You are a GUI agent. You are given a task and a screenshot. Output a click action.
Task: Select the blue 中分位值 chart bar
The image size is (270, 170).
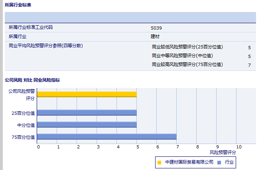tap(87, 125)
